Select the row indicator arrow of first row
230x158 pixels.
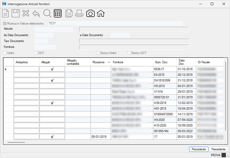[6, 69]
